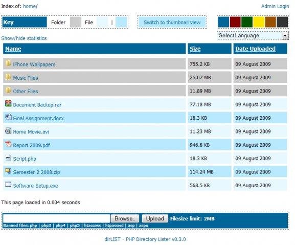This screenshot has height=245, width=295.
Task: Click the Browse button
Action: (x=125, y=218)
